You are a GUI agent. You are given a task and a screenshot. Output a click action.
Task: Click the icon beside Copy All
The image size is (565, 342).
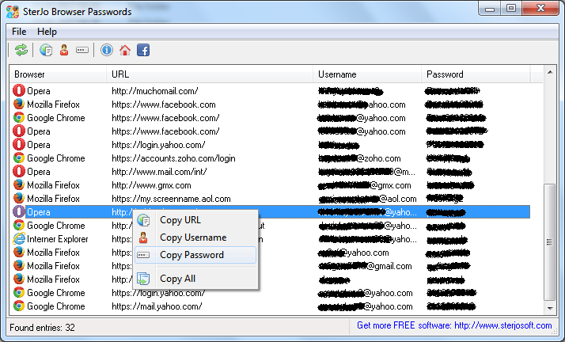[x=143, y=279]
